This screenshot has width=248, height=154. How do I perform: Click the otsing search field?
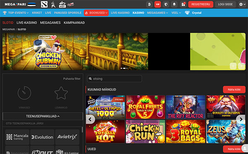[x=114, y=79]
